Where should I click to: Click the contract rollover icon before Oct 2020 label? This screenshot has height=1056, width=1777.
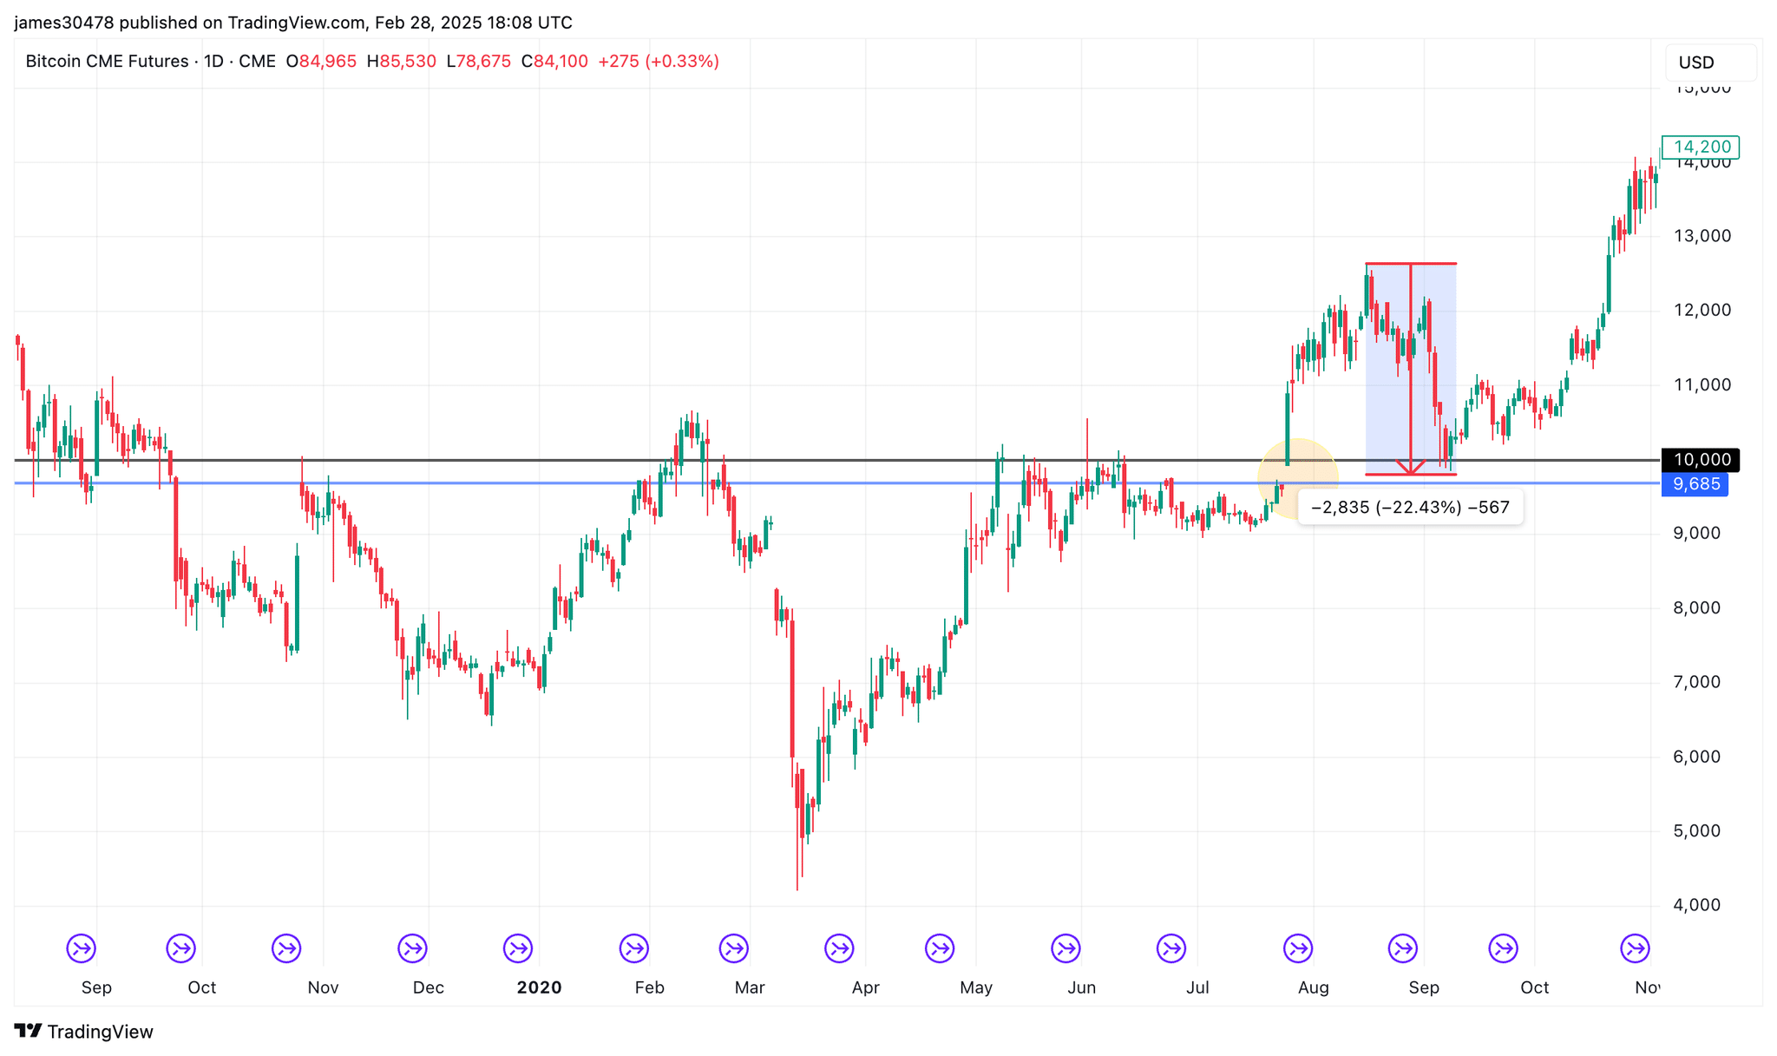tap(1503, 948)
